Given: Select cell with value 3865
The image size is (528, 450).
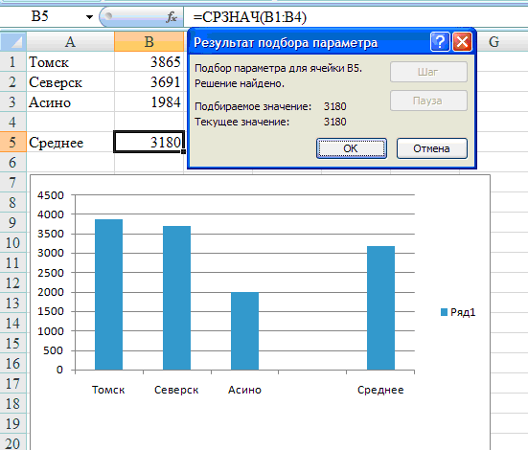Looking at the screenshot, I should 149,62.
